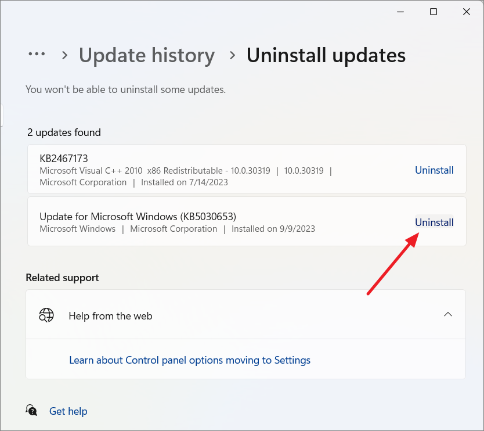Click the chevron after the breadcrumb ellipsis
The image size is (484, 431).
tap(64, 54)
